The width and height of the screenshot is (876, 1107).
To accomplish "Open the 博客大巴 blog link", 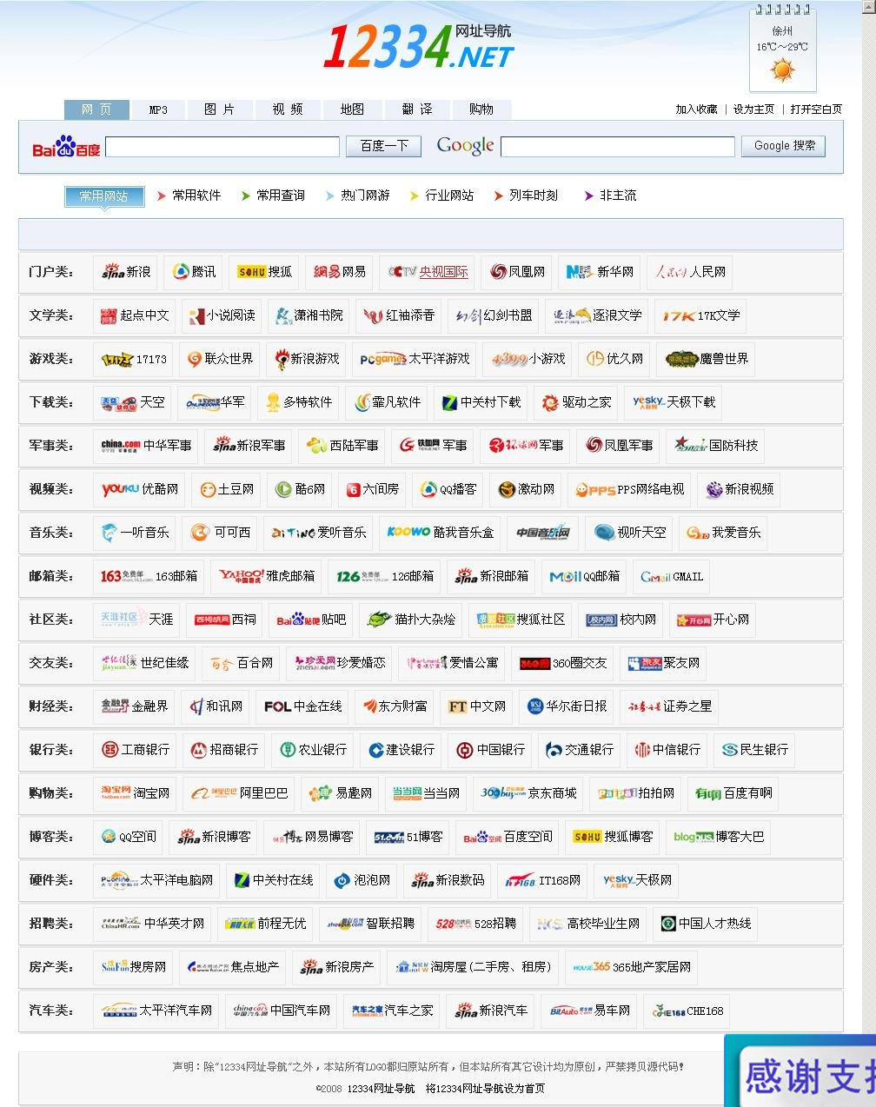I will click(x=719, y=837).
